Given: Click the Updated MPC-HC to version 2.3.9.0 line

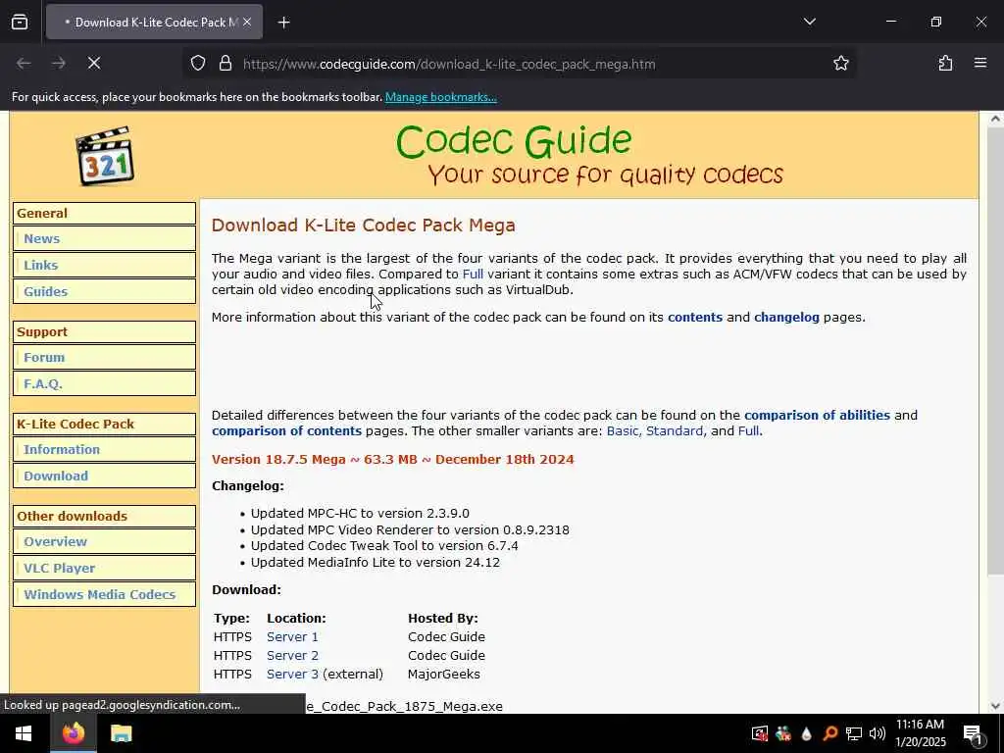Looking at the screenshot, I should click(360, 513).
